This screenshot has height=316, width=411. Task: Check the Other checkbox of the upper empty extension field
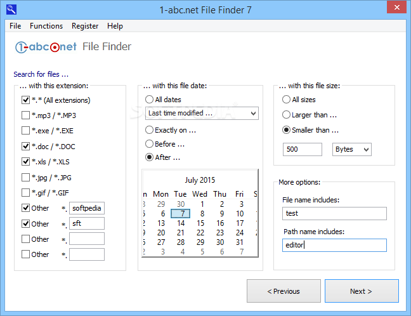coord(25,239)
